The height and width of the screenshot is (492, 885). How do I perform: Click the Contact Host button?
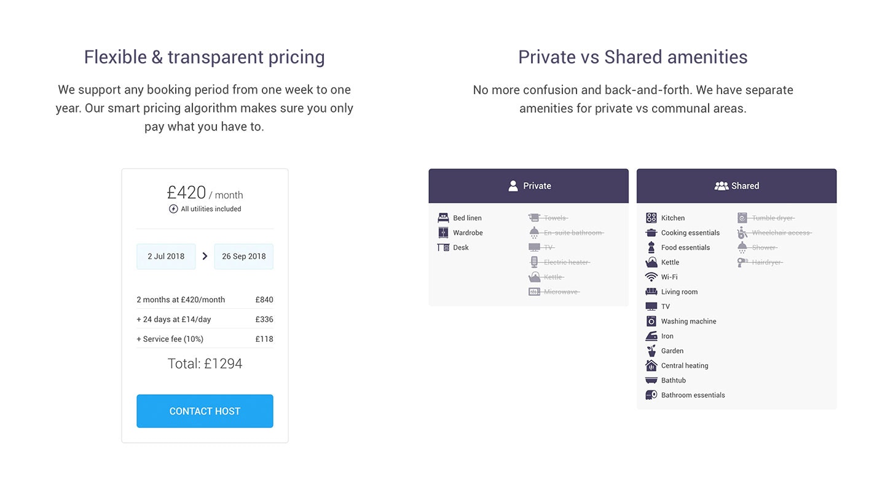coord(205,411)
